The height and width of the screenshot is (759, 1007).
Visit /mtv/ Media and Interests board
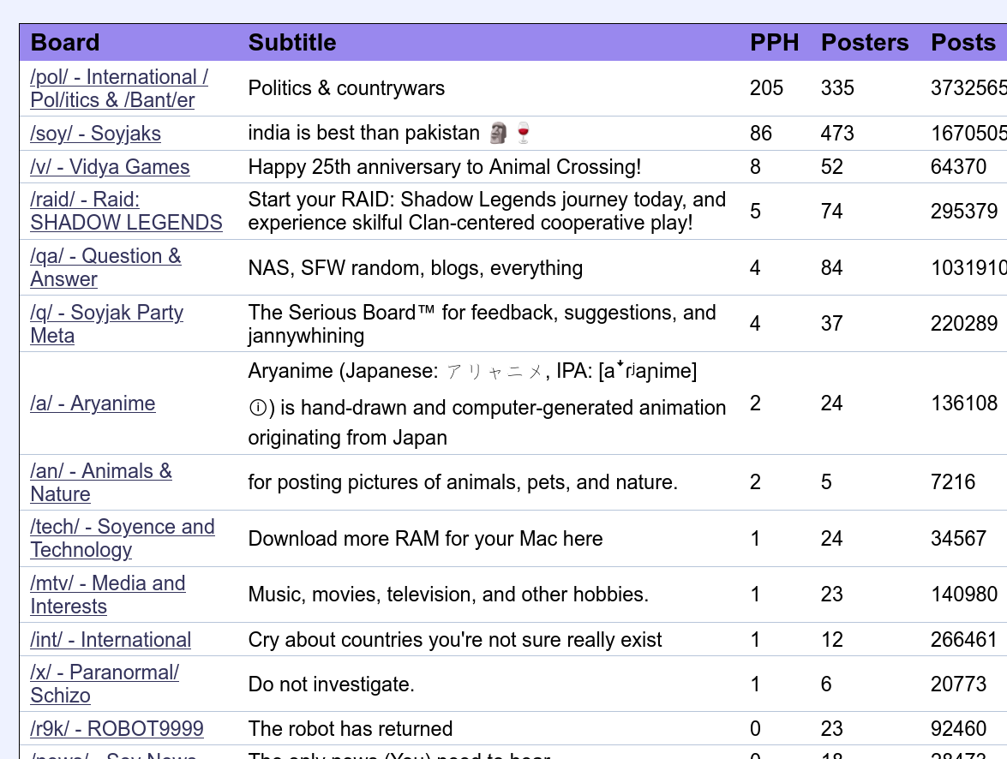tap(108, 595)
